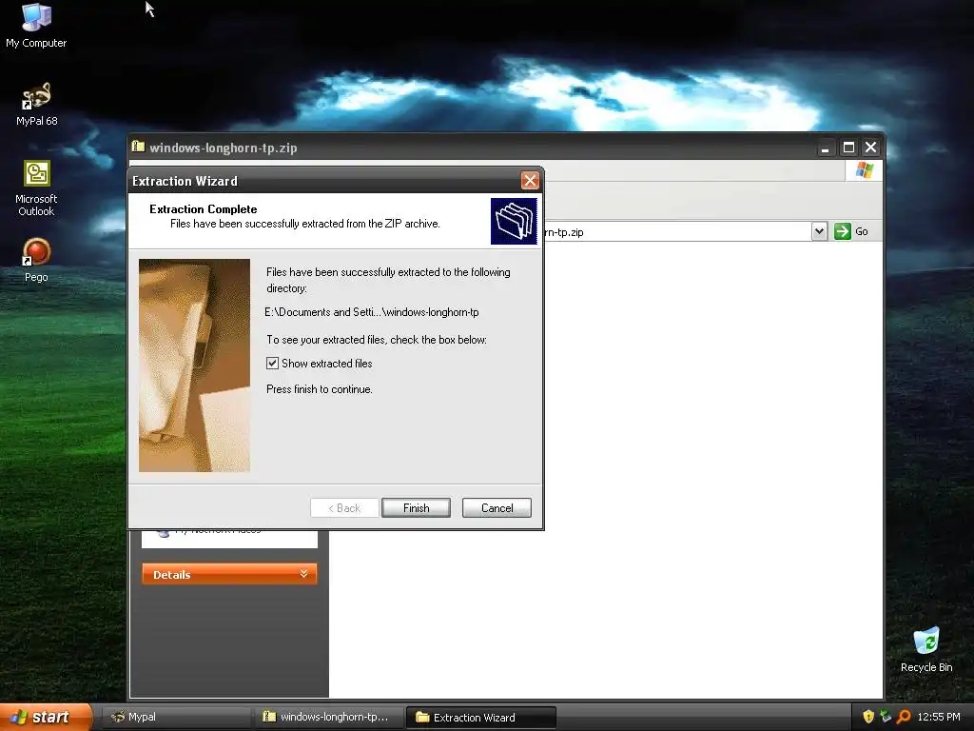Click the security shield tray icon
This screenshot has width=974, height=731.
868,717
